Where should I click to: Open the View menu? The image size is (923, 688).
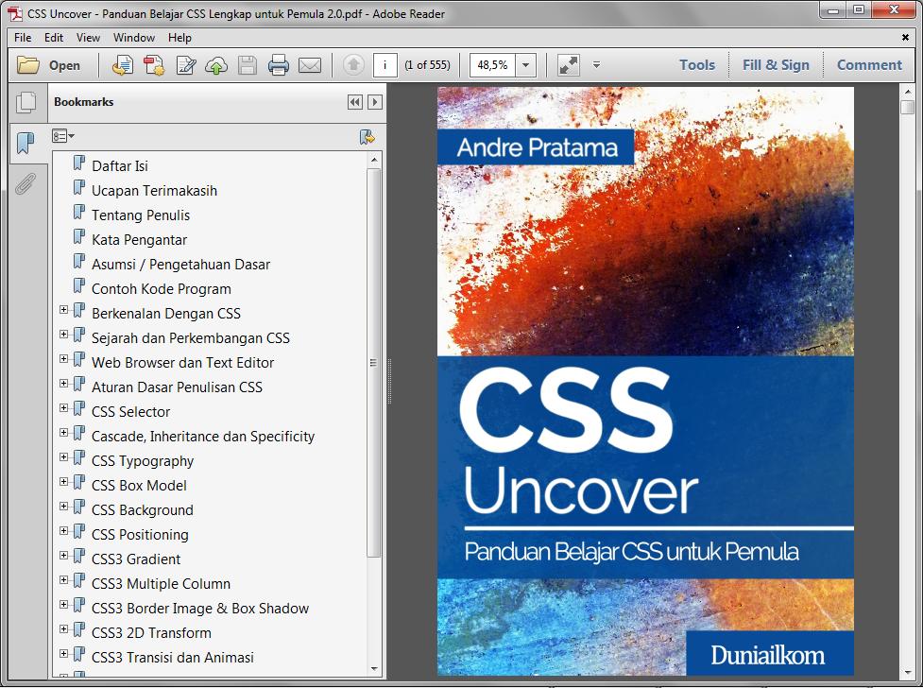point(88,38)
